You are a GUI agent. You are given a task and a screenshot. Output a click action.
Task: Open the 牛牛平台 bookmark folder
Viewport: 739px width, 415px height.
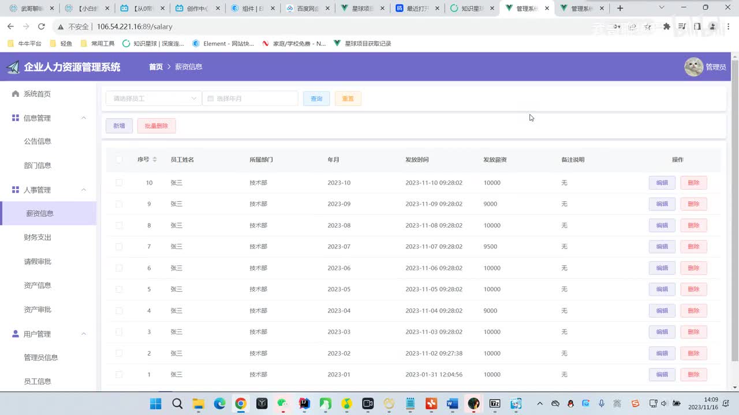[24, 43]
